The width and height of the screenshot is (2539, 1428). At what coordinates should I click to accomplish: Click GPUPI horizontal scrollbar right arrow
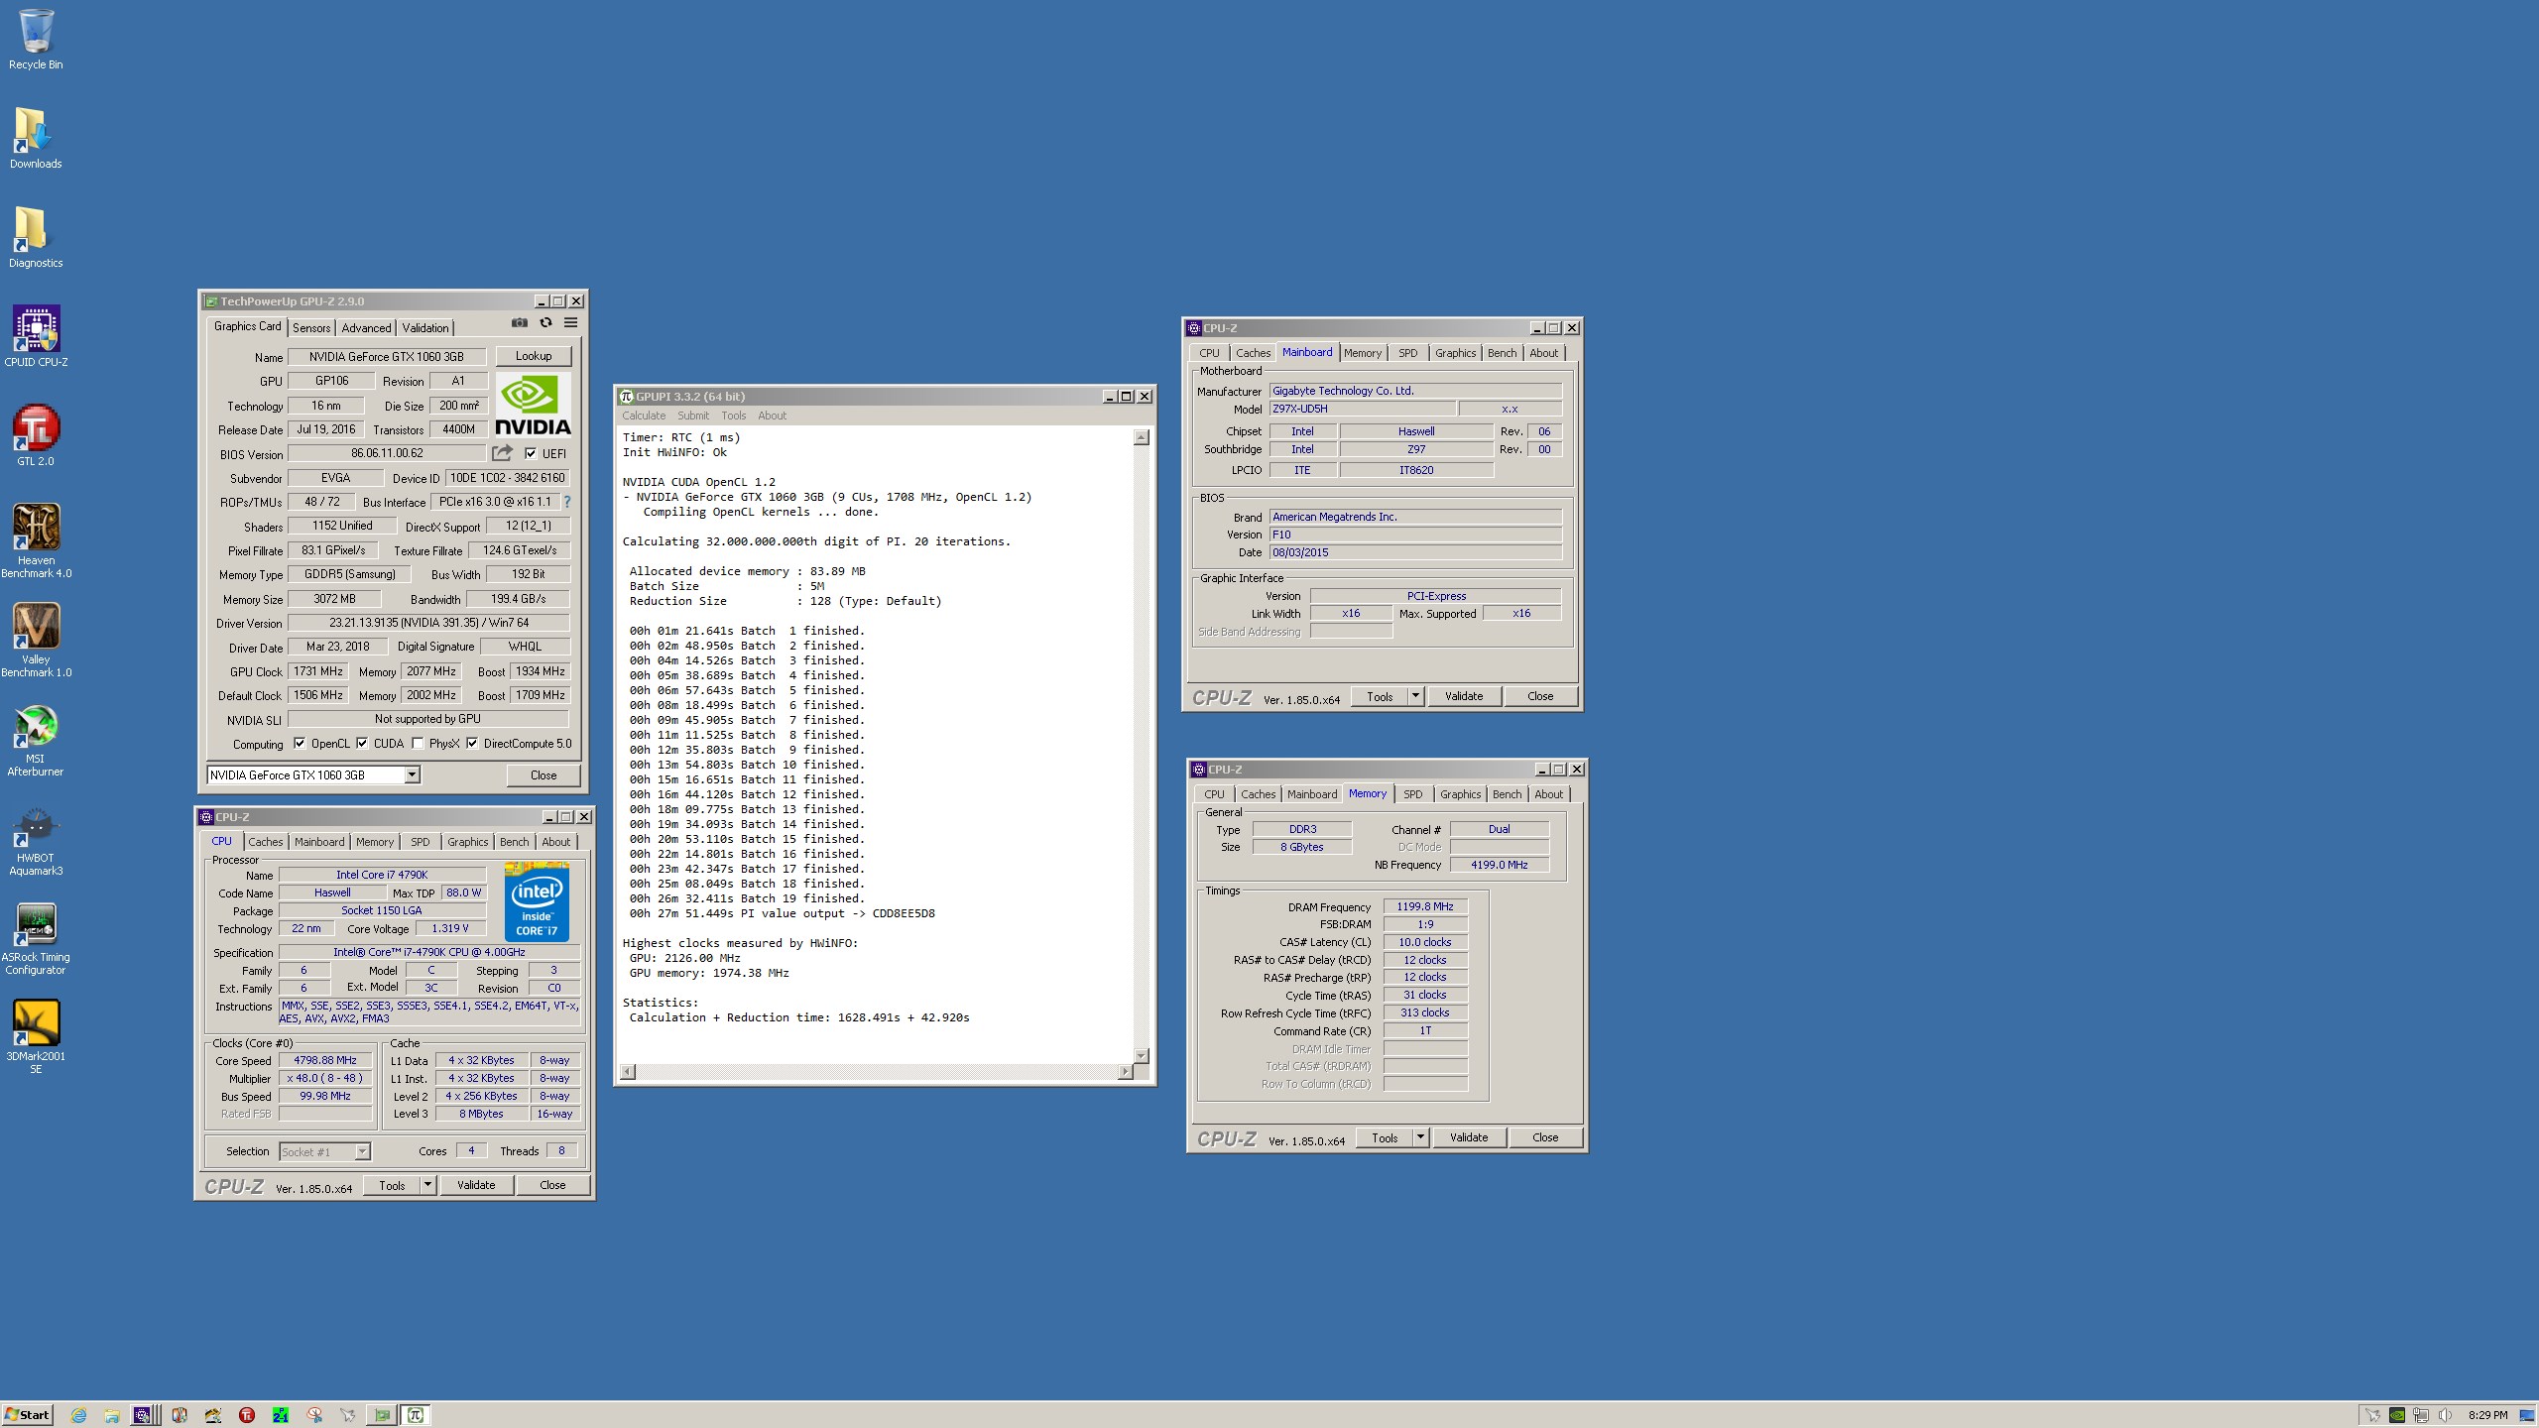(1125, 1072)
